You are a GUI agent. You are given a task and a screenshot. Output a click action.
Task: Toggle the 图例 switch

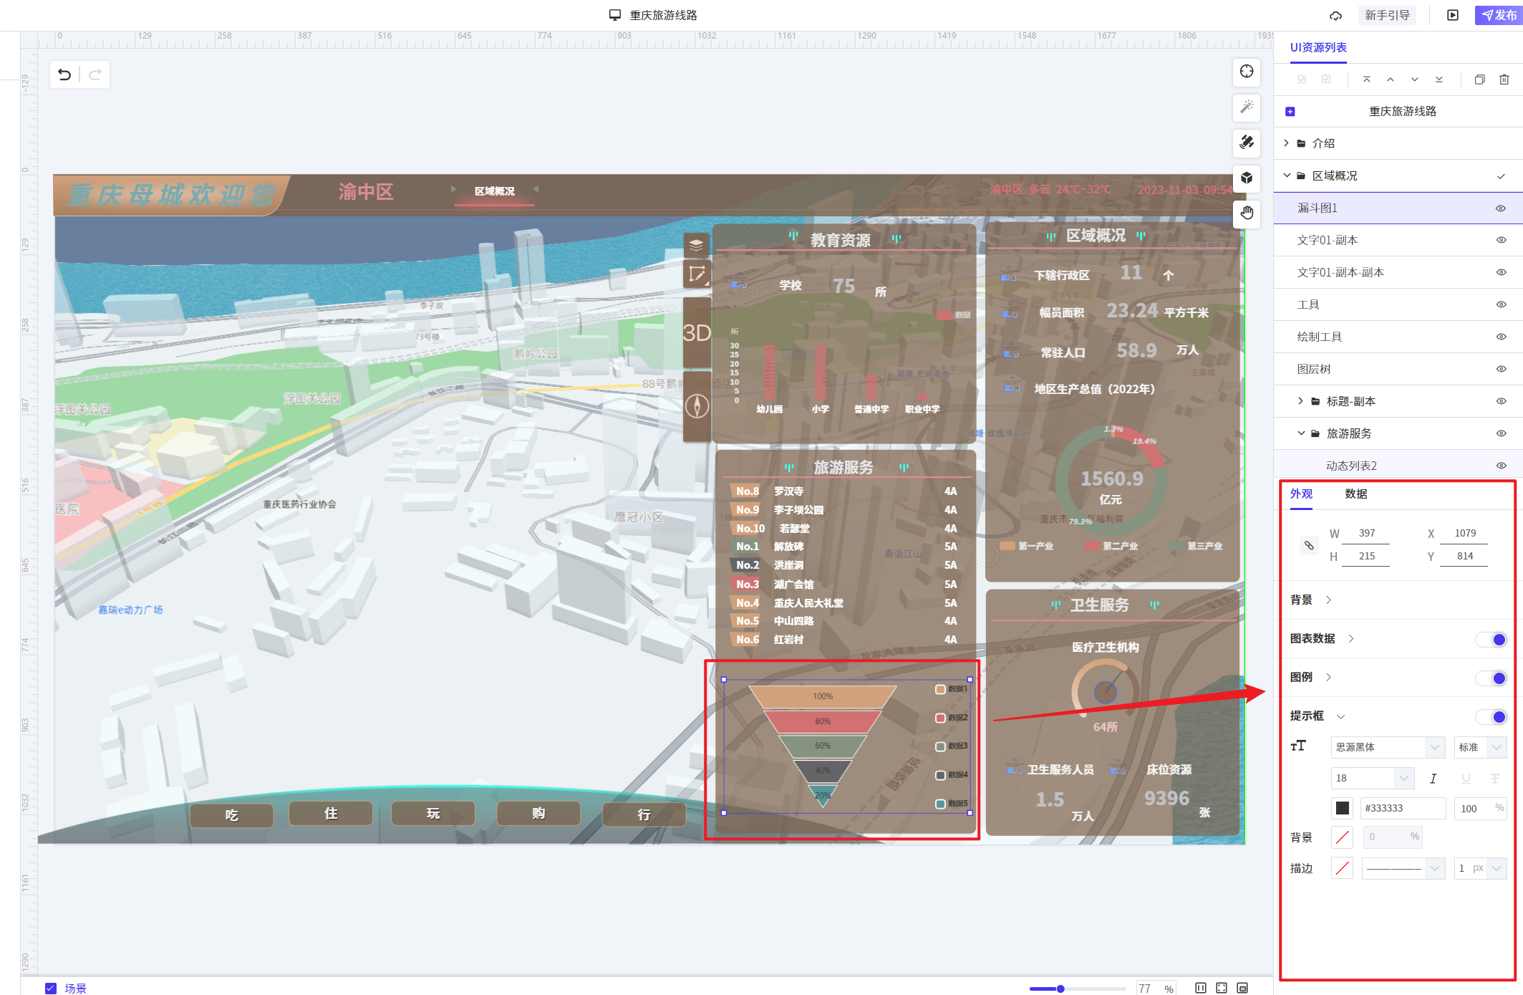1492,678
